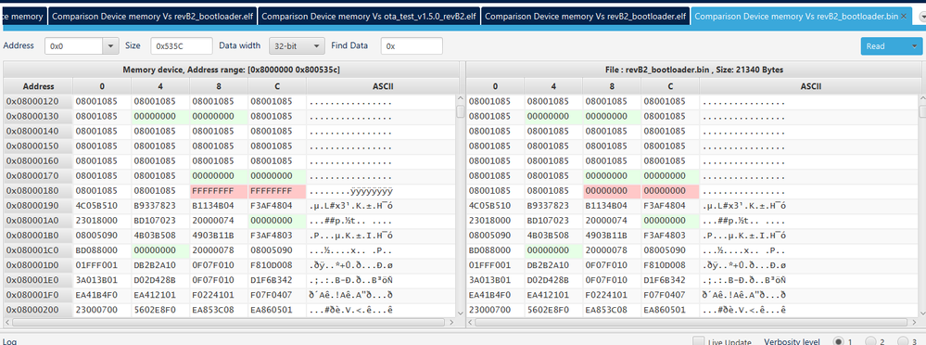Select address row 0x08000130
The width and height of the screenshot is (926, 345).
tap(38, 116)
